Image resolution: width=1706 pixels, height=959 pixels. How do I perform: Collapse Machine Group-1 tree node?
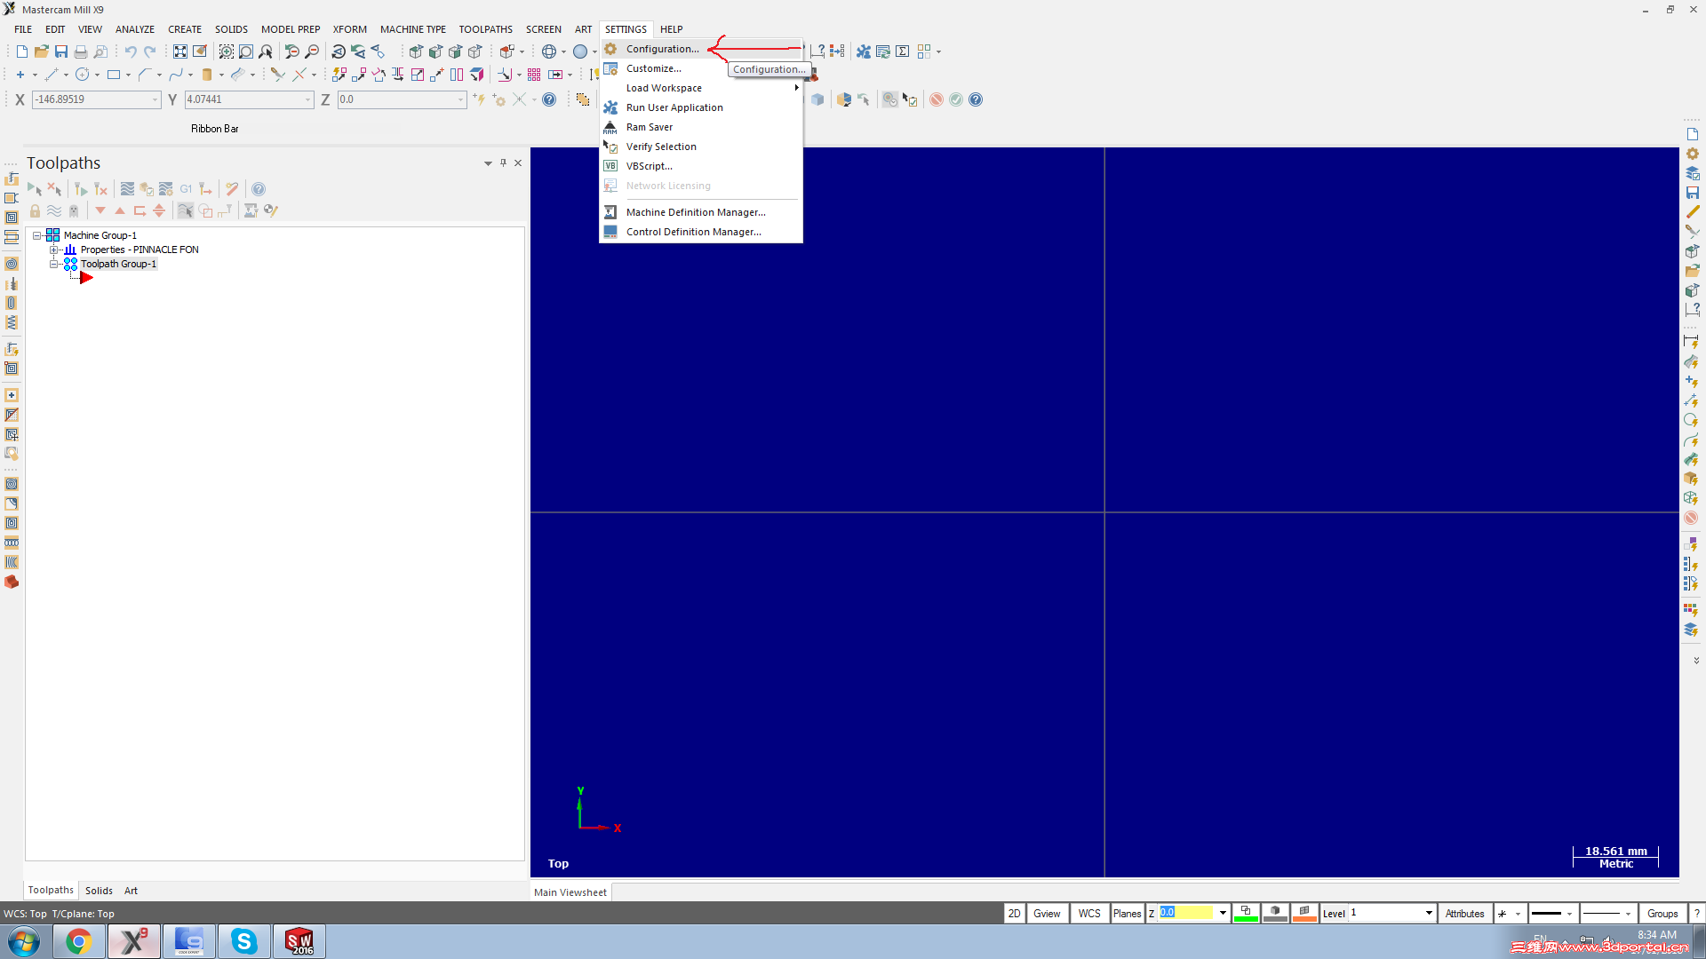(x=37, y=235)
